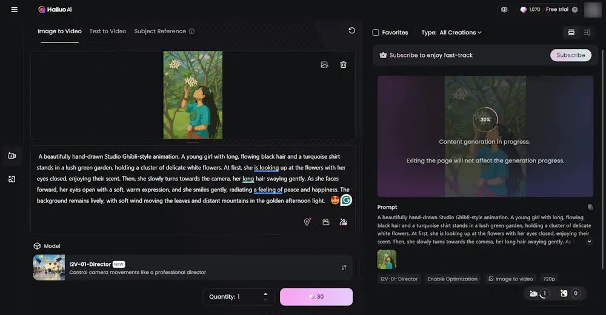Copy the prompt text icon
The height and width of the screenshot is (315, 606).
coord(590,207)
